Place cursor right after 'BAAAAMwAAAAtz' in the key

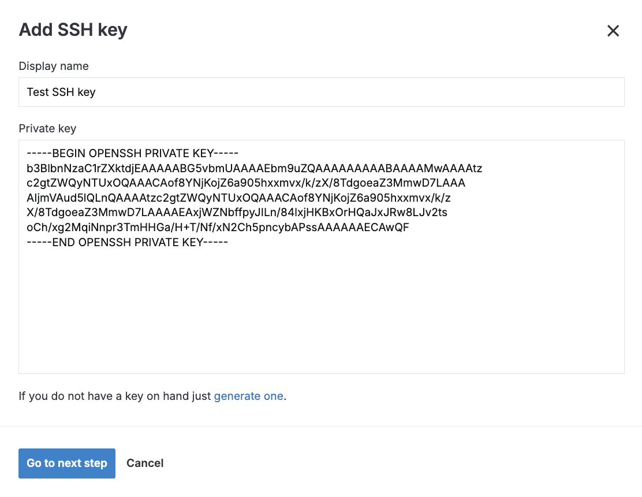click(x=483, y=168)
